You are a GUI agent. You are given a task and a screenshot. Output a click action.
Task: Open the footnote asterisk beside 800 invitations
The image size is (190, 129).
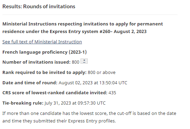click(x=84, y=61)
